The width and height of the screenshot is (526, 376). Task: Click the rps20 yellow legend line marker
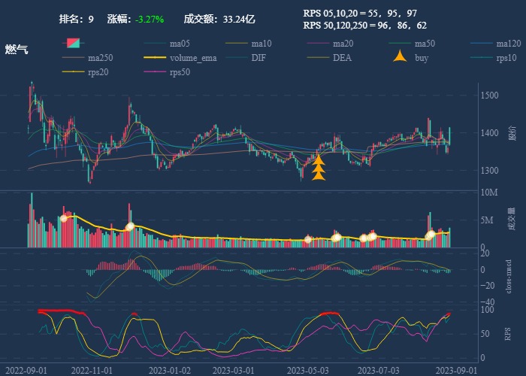click(x=72, y=72)
